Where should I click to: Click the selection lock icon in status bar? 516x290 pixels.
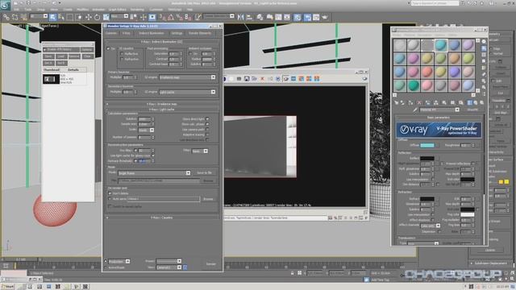[292, 273]
